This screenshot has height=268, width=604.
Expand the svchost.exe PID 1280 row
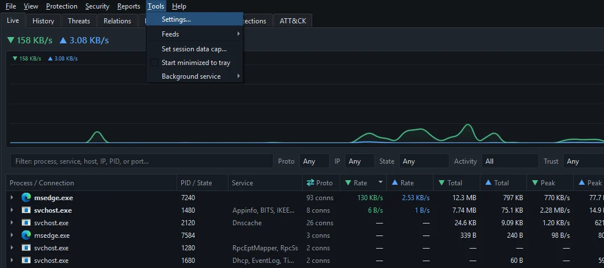coord(12,247)
